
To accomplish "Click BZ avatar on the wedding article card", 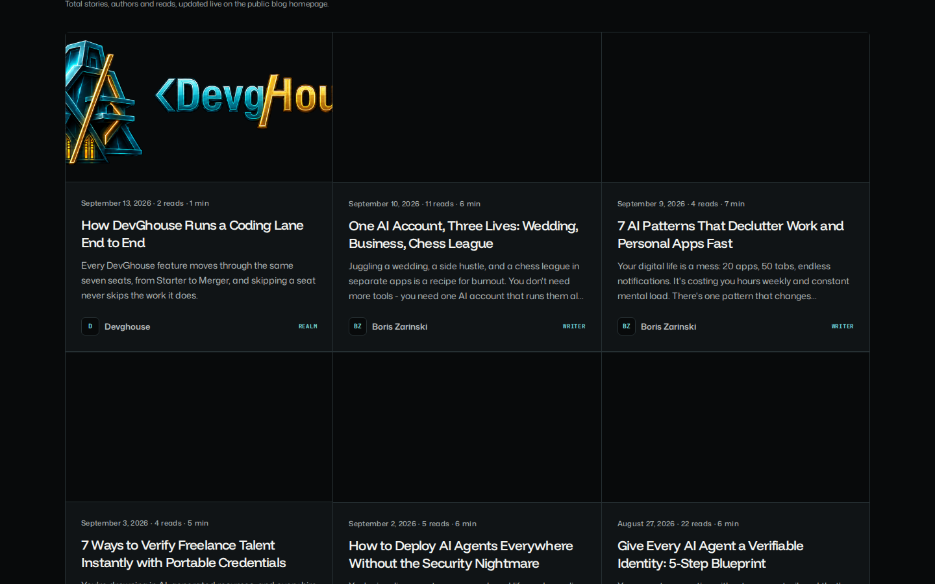I will [358, 326].
